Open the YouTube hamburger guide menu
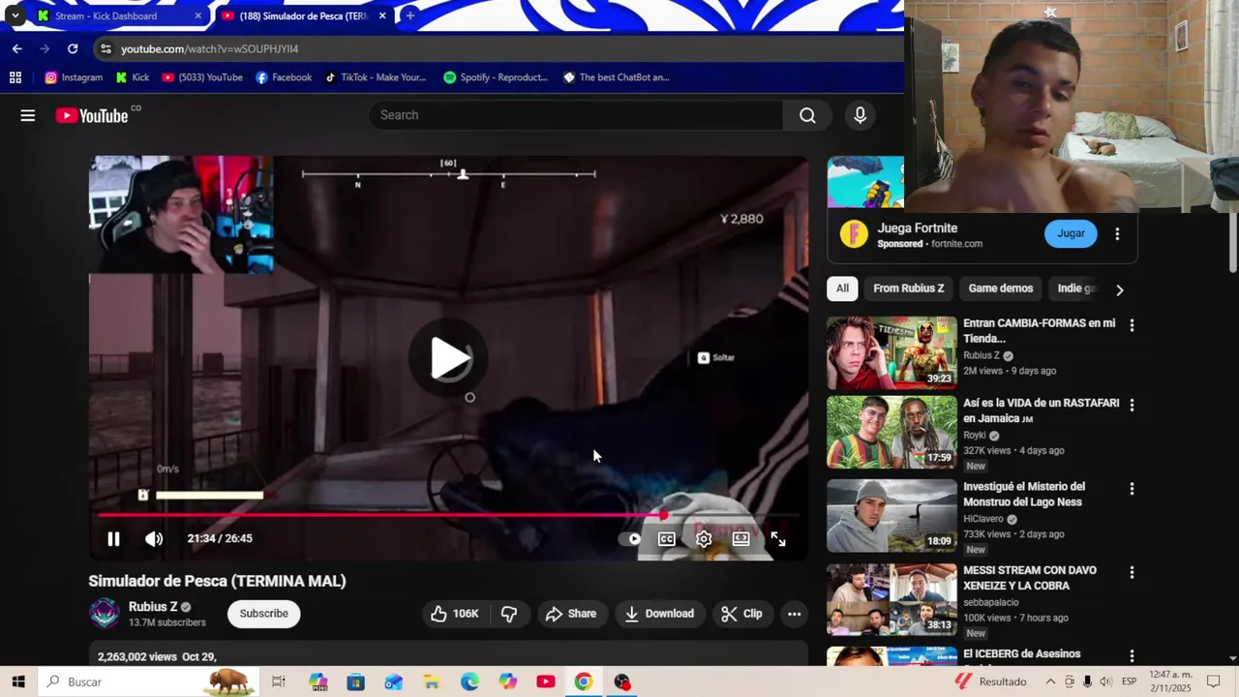Image resolution: width=1239 pixels, height=697 pixels. pos(28,115)
